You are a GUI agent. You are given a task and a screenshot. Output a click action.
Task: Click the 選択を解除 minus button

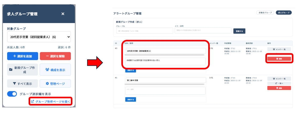click(x=55, y=56)
